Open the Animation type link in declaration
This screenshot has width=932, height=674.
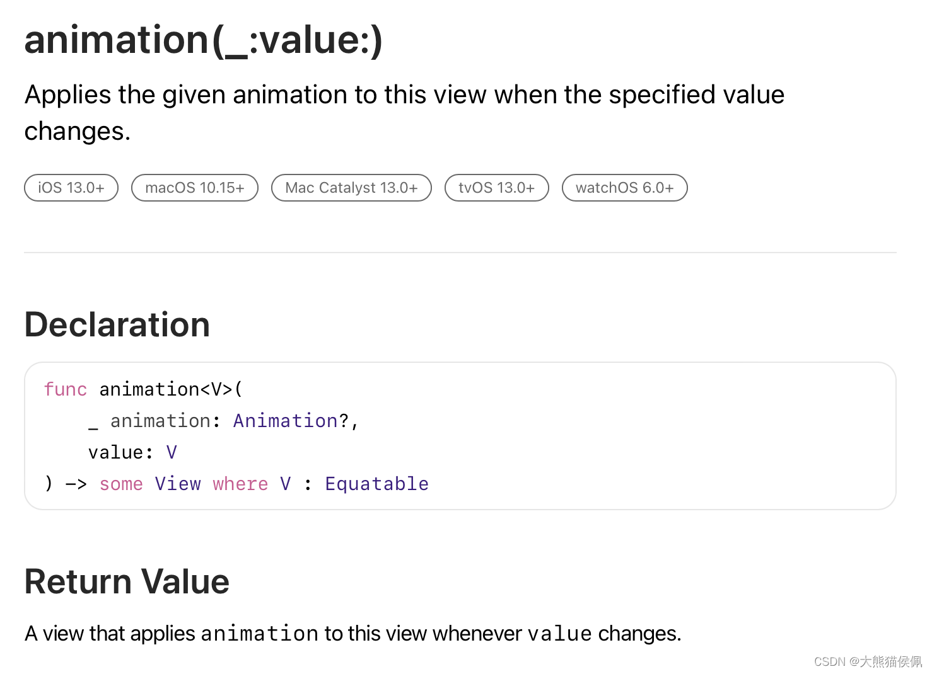pos(286,421)
